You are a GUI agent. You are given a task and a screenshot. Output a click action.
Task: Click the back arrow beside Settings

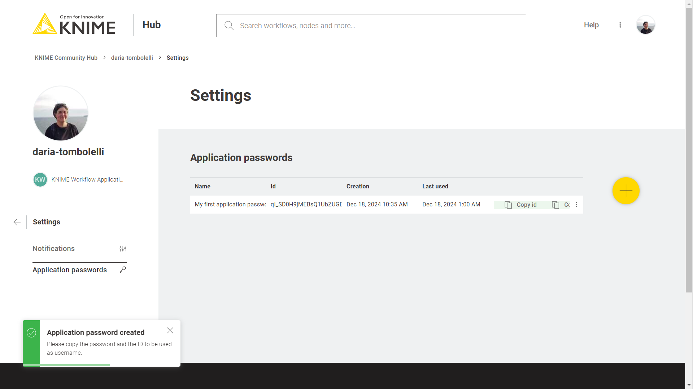17,222
